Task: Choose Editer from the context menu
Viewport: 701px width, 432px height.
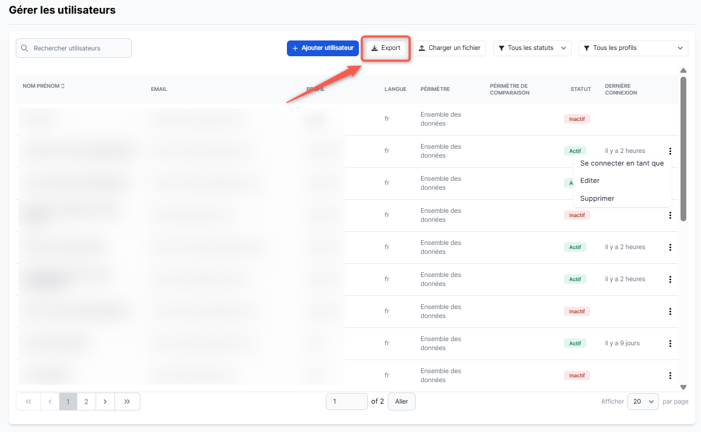Action: tap(590, 181)
